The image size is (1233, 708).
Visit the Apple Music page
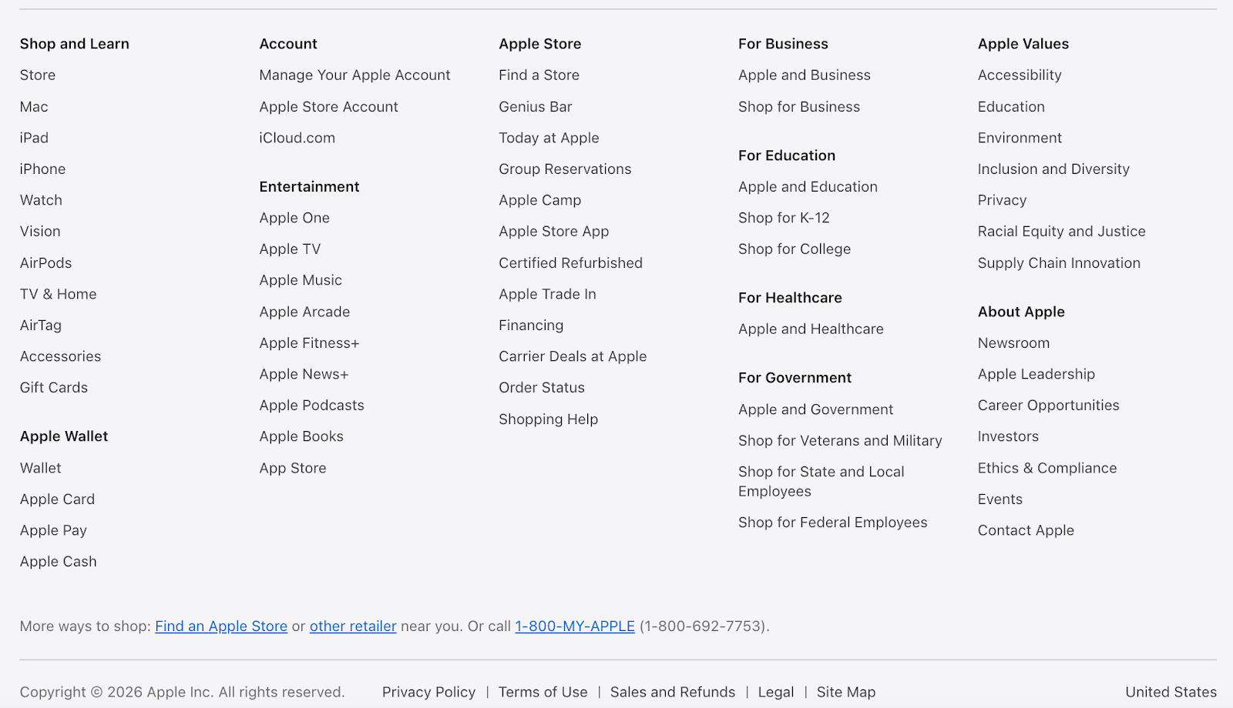click(x=301, y=279)
